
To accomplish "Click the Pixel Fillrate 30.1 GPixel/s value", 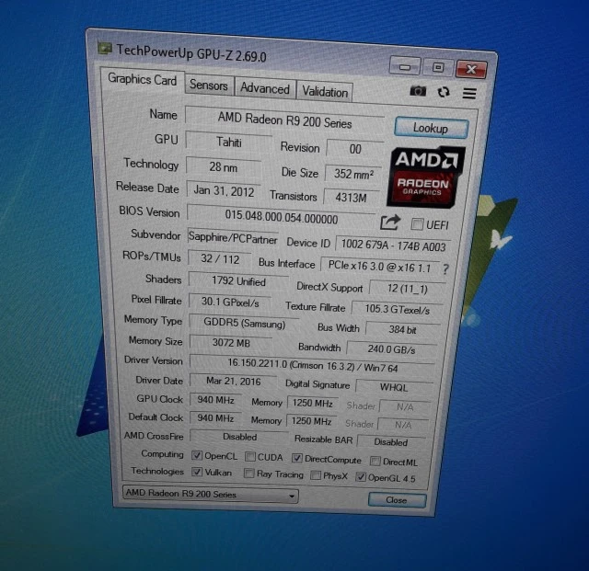I will (x=230, y=302).
